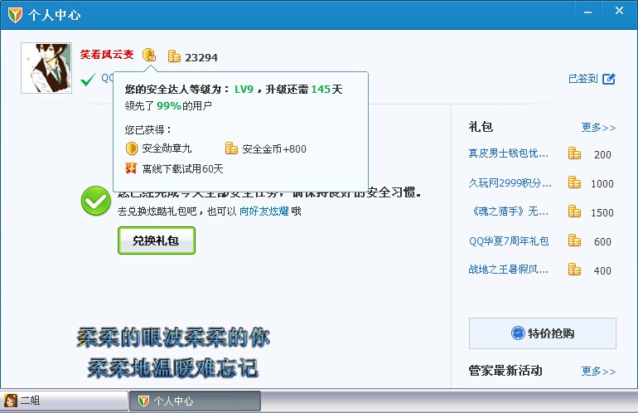The width and height of the screenshot is (638, 413).
Task: Click the coin icon beside 1500
Action: [x=574, y=211]
